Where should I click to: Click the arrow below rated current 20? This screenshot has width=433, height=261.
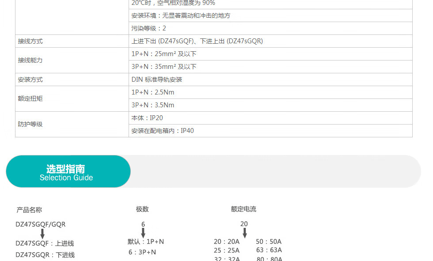click(244, 232)
